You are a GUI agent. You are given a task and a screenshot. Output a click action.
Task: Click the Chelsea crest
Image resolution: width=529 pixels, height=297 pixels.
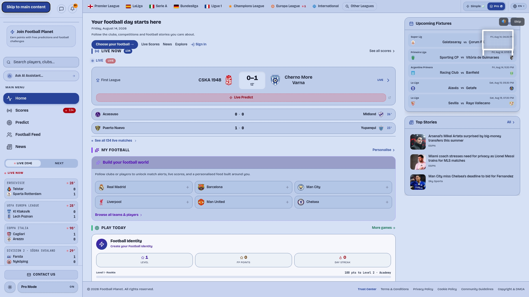[x=301, y=202]
